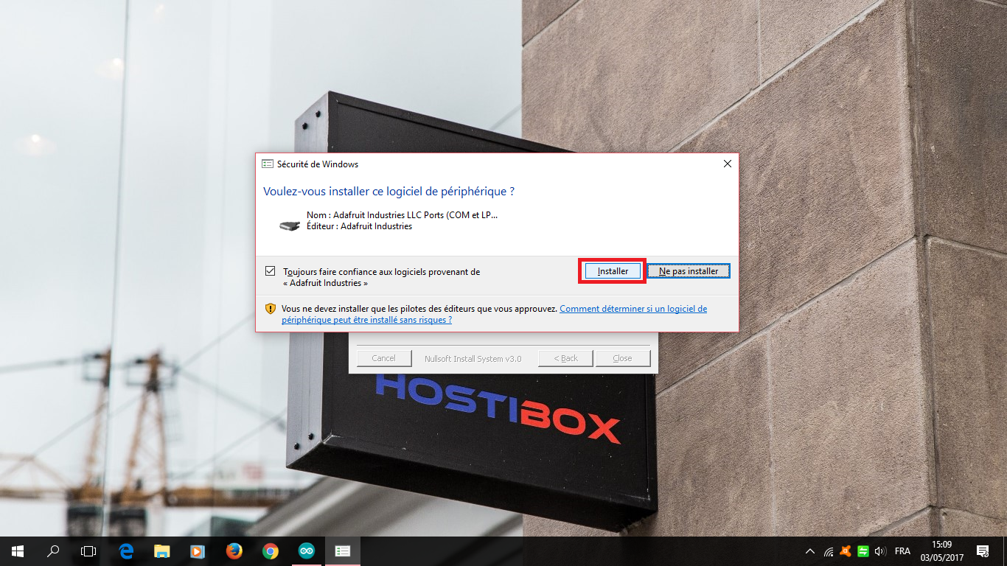Click the Éditeur : Adafruit Industries line
Image resolution: width=1007 pixels, height=566 pixels.
[x=359, y=226]
